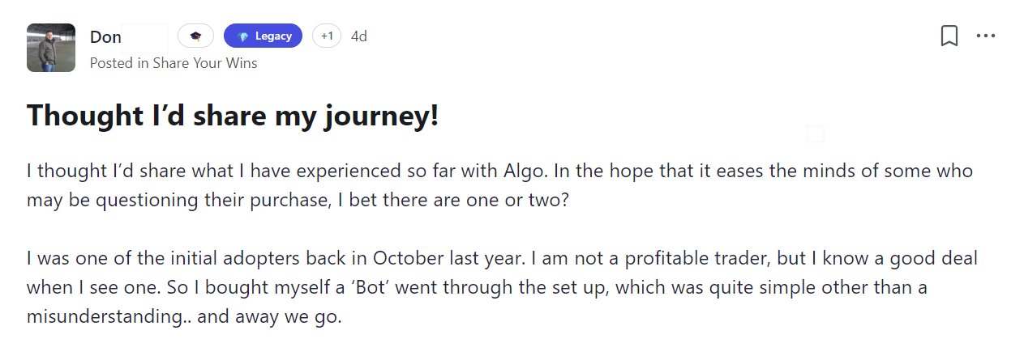Click the Posted in label under the name

click(x=119, y=63)
